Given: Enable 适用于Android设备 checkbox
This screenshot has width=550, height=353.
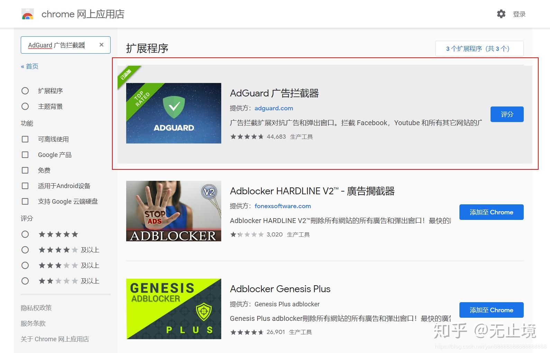Looking at the screenshot, I should (25, 186).
